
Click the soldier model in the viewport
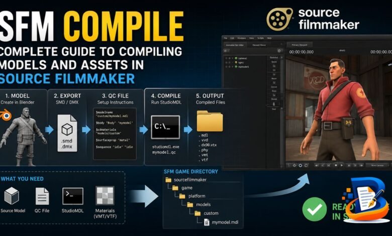click(x=341, y=110)
